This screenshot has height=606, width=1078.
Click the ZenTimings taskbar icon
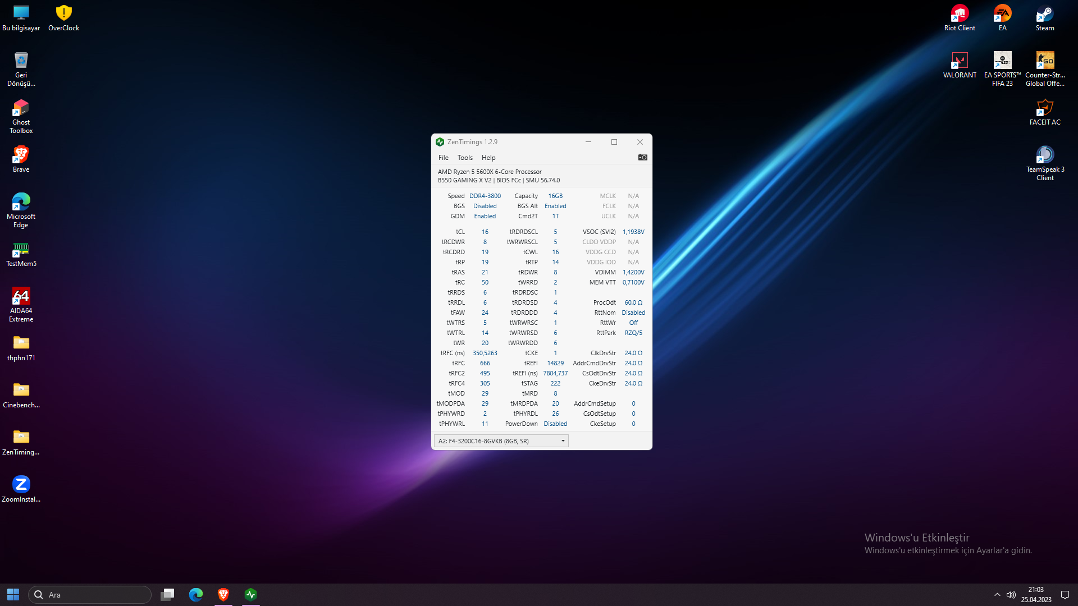(x=250, y=594)
